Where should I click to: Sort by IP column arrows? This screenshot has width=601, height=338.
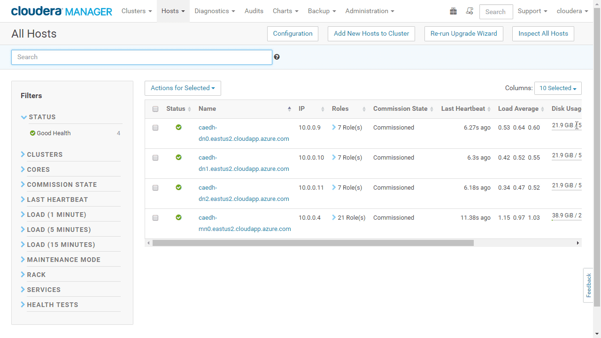pos(323,109)
